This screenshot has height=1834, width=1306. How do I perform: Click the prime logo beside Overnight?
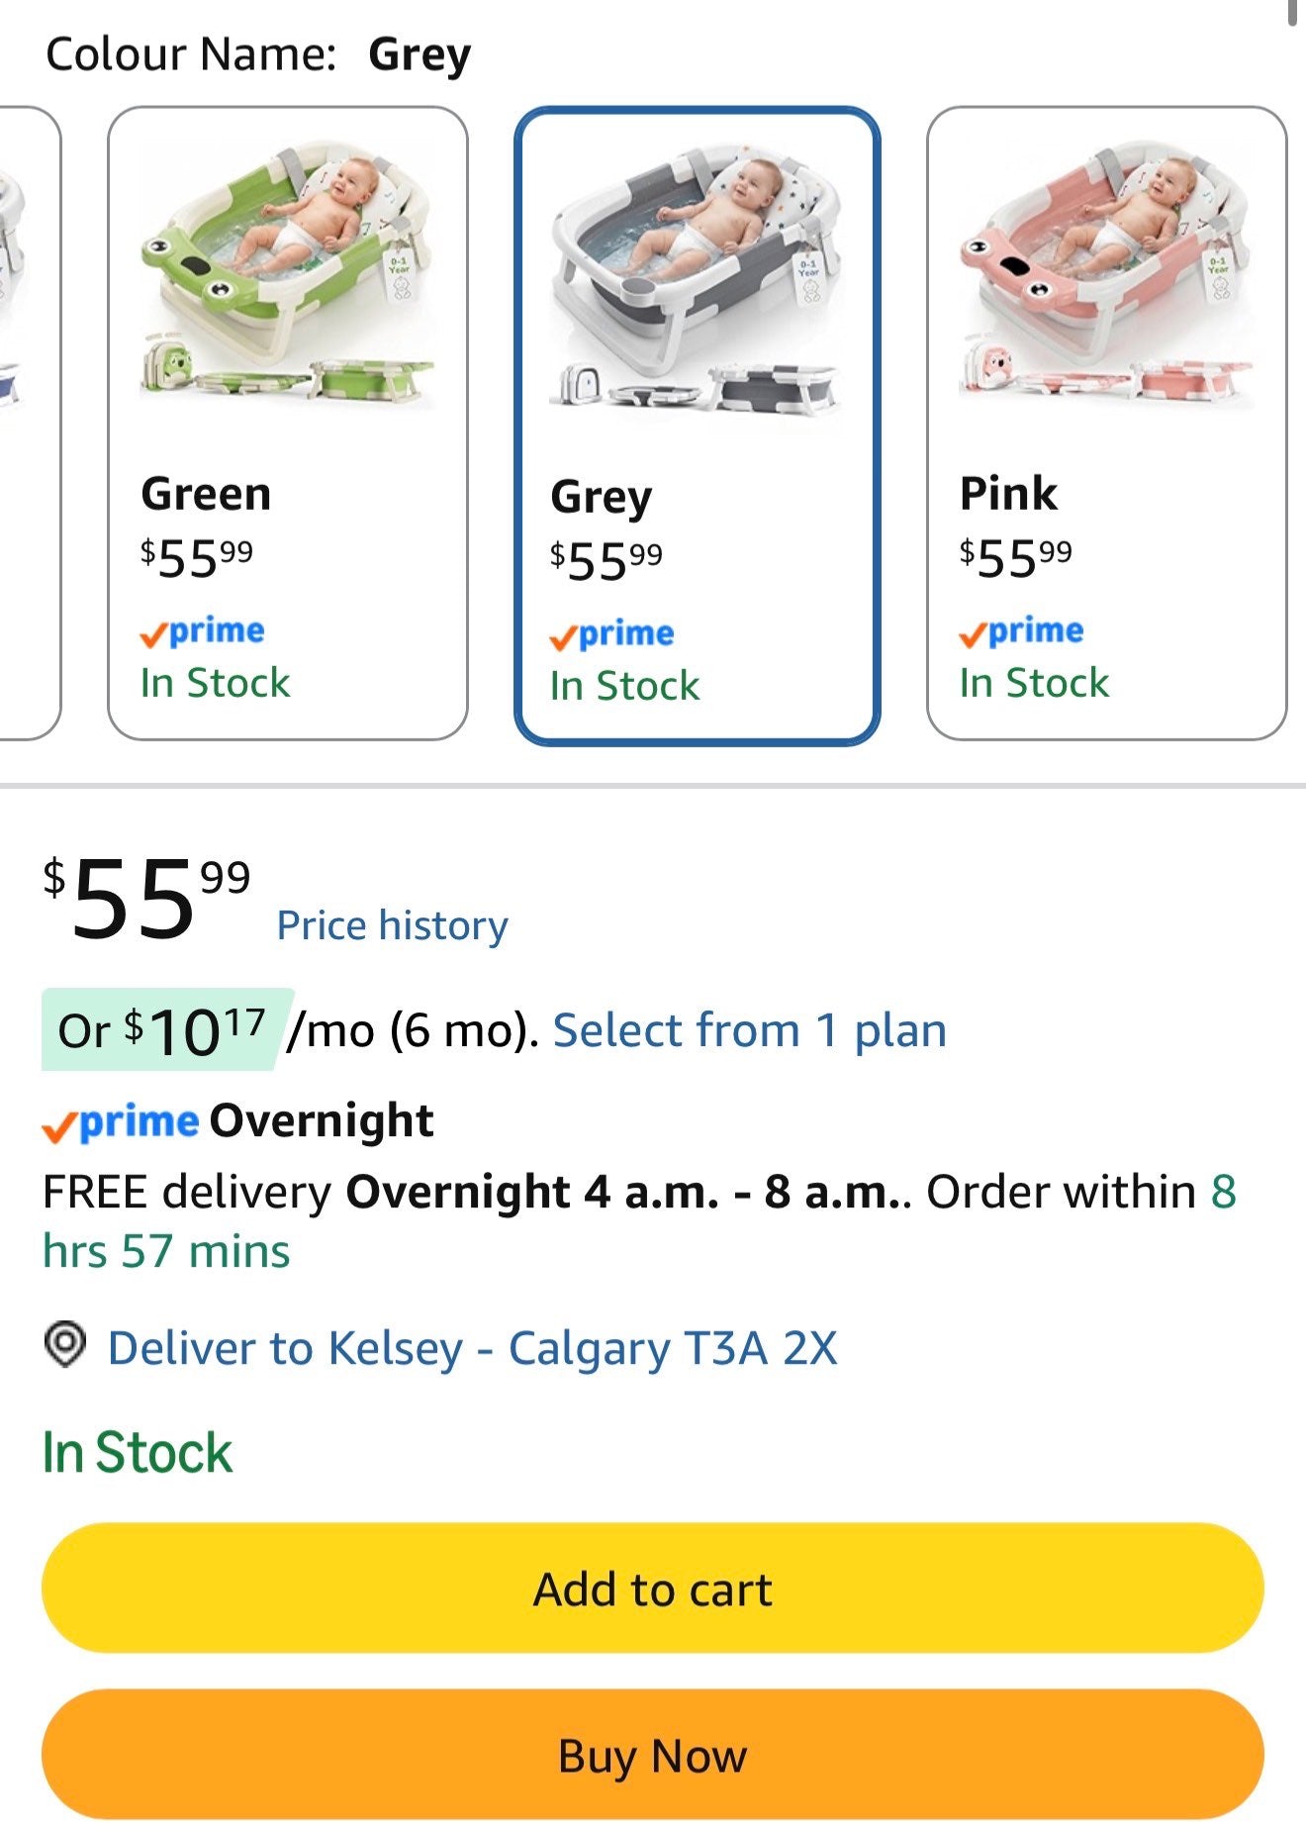coord(121,1123)
